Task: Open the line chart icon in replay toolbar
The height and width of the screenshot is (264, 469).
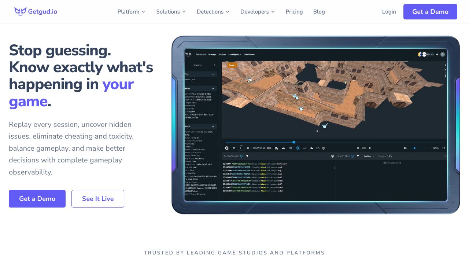Action: [x=305, y=148]
